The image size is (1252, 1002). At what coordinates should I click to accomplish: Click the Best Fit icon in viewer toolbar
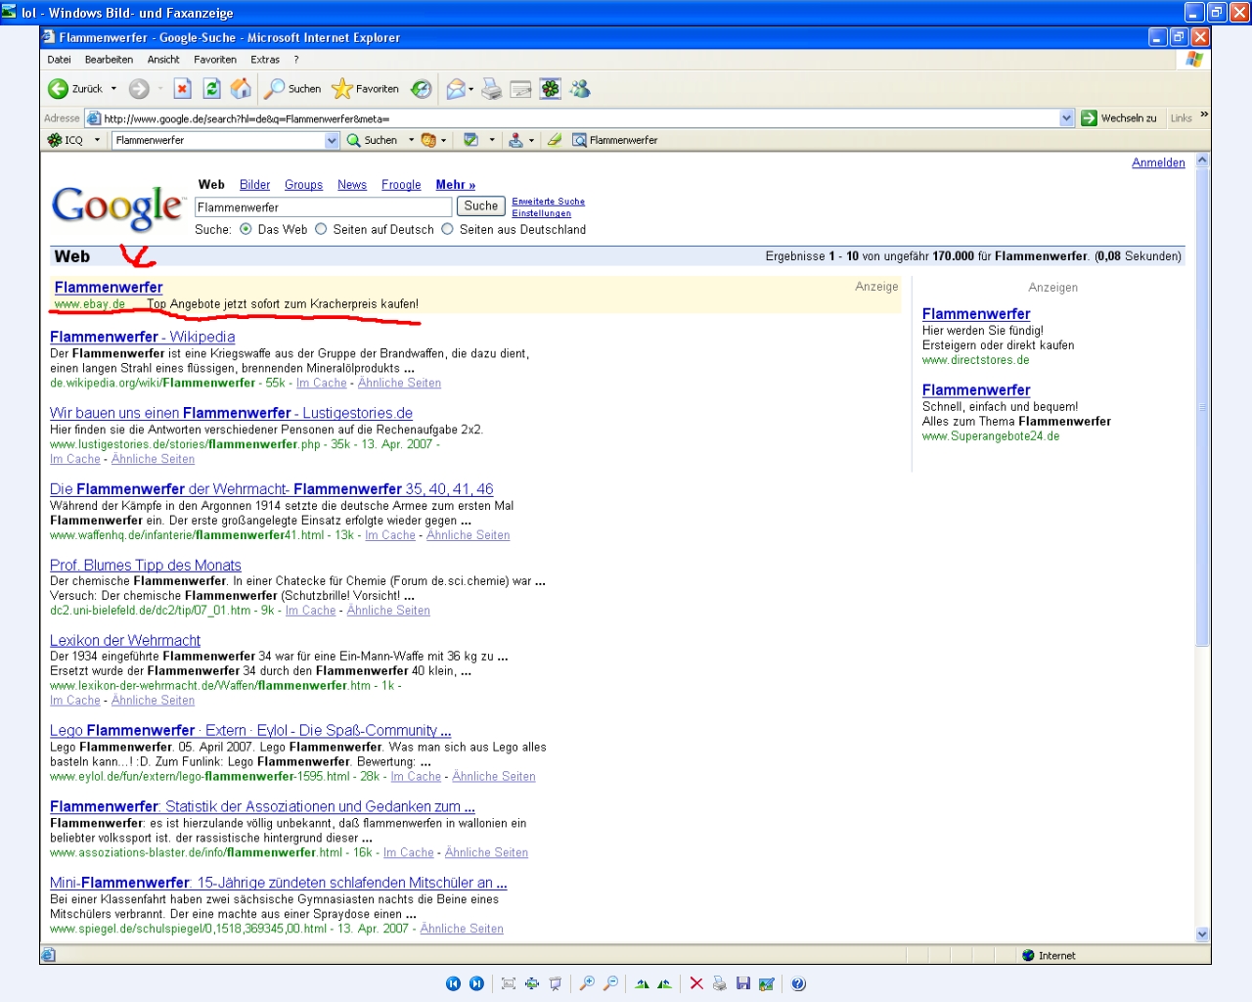point(509,983)
